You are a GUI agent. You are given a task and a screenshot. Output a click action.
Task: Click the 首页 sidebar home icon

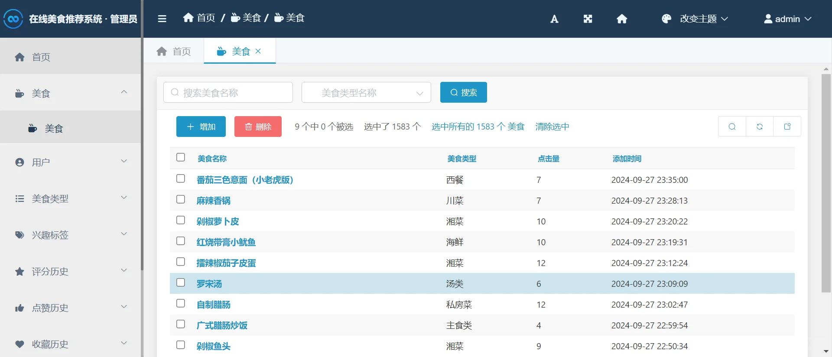[19, 57]
